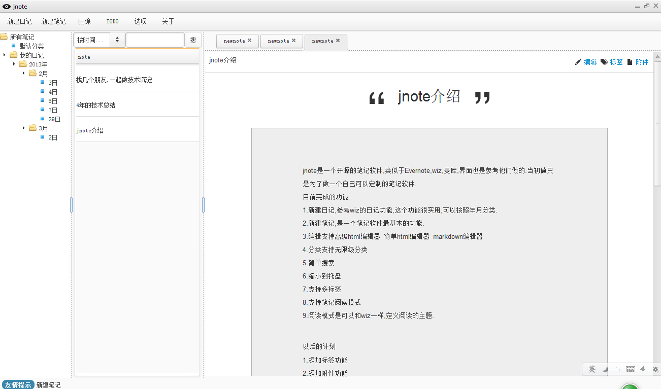
Task: Open the 4日 diary entry
Action: (x=53, y=92)
